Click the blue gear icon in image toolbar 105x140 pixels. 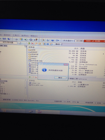[48, 44]
